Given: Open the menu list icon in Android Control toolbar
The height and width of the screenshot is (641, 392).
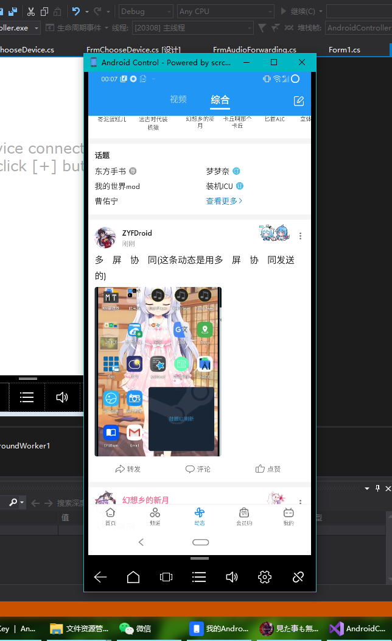Looking at the screenshot, I should pyautogui.click(x=199, y=577).
